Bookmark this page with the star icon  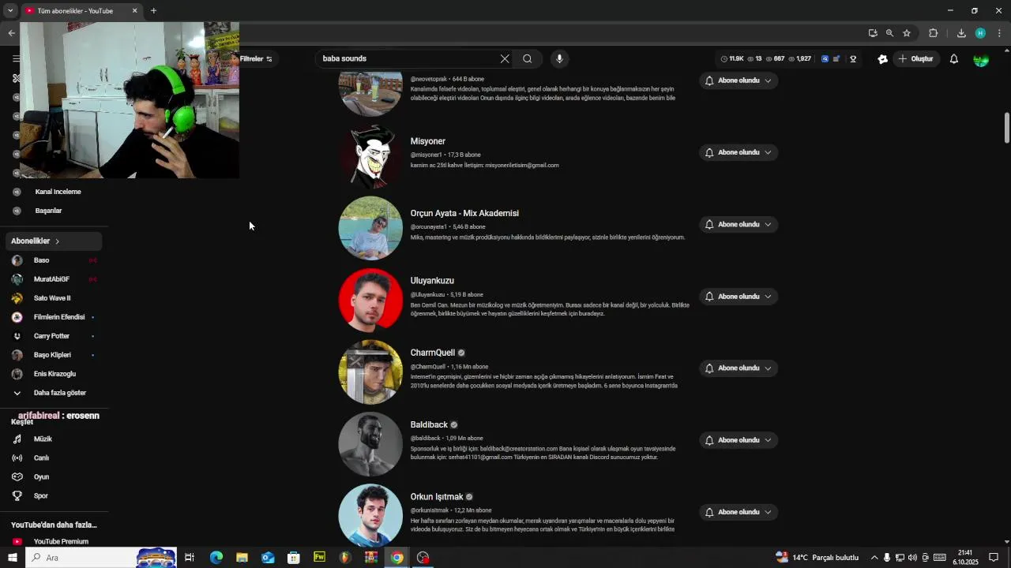[907, 33]
